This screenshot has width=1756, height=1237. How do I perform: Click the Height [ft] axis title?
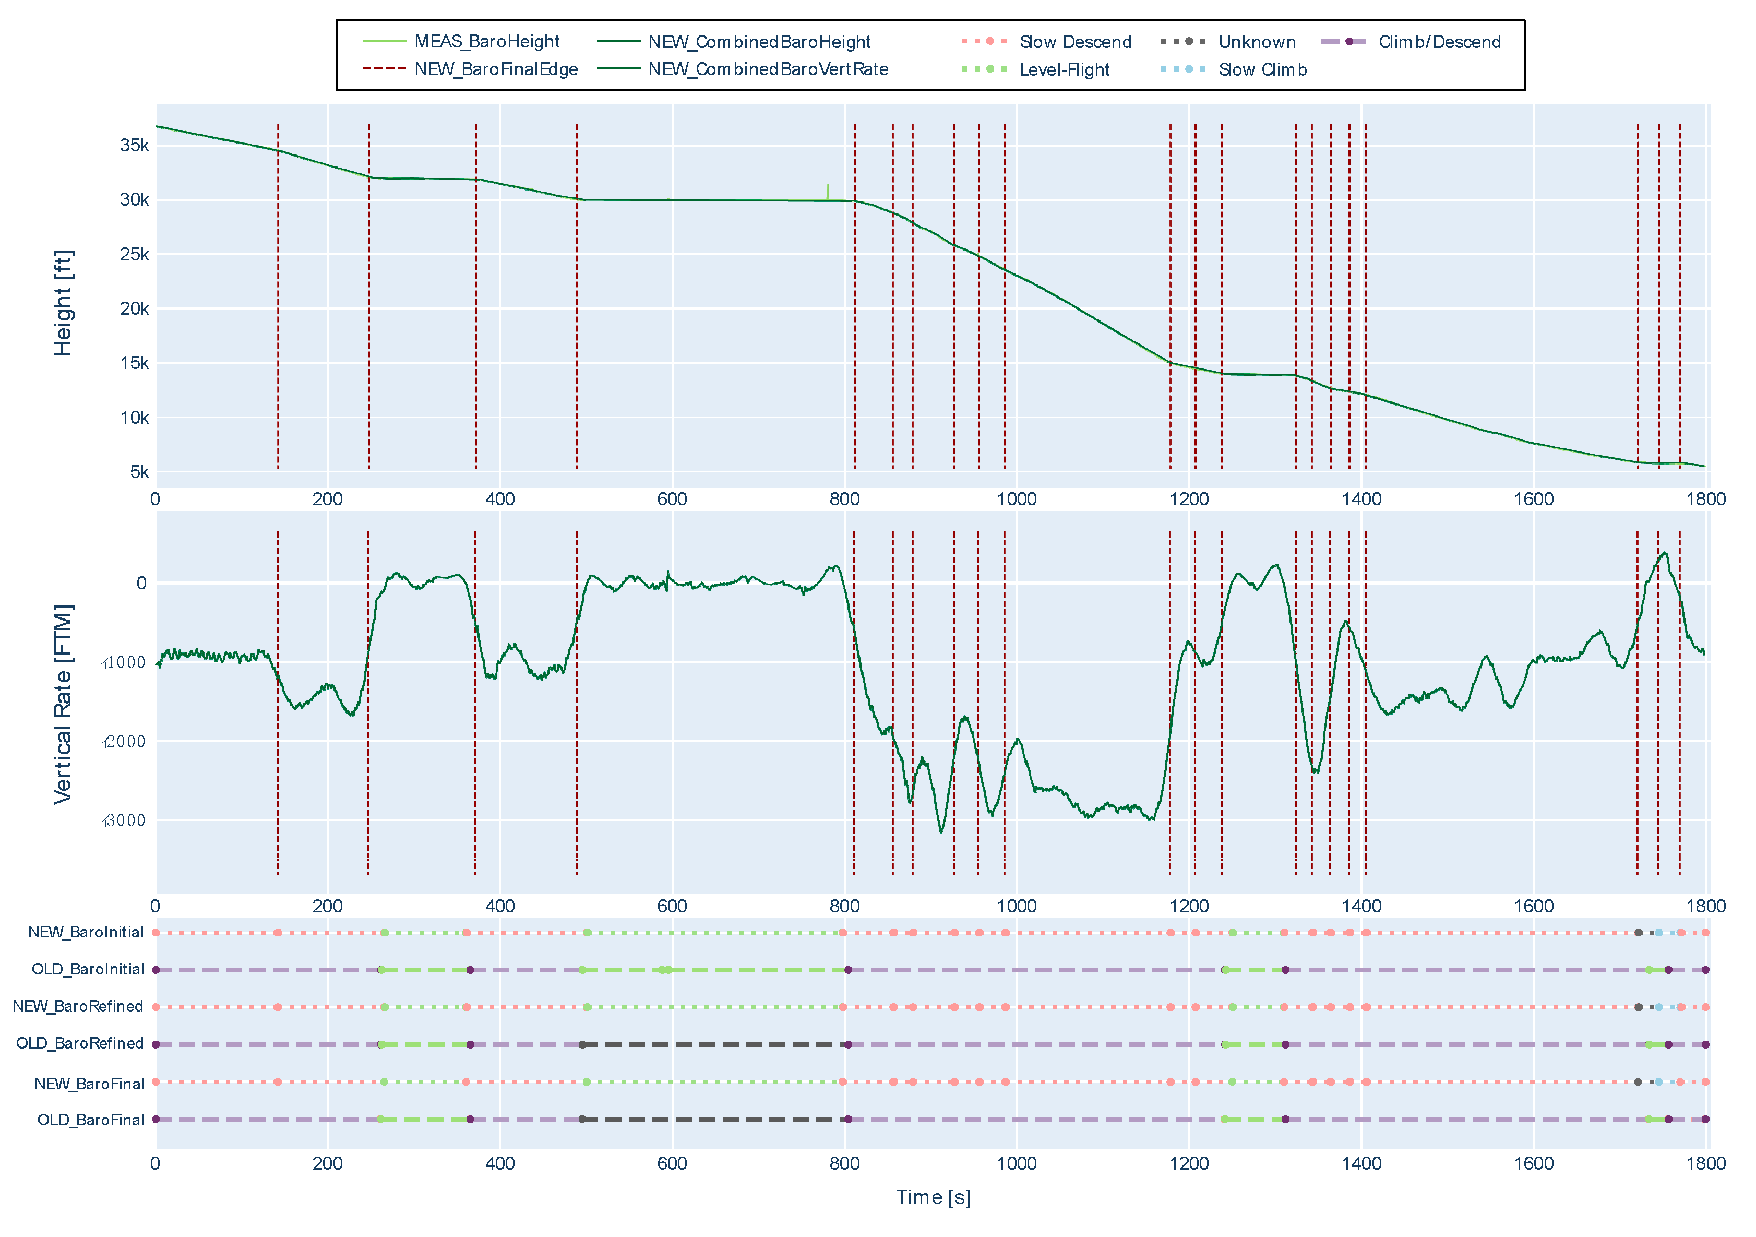63,303
